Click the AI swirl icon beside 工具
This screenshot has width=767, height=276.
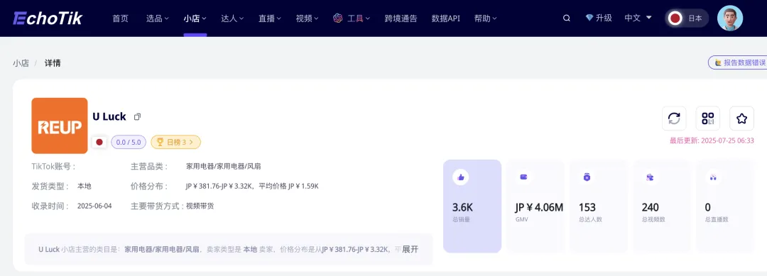point(337,18)
